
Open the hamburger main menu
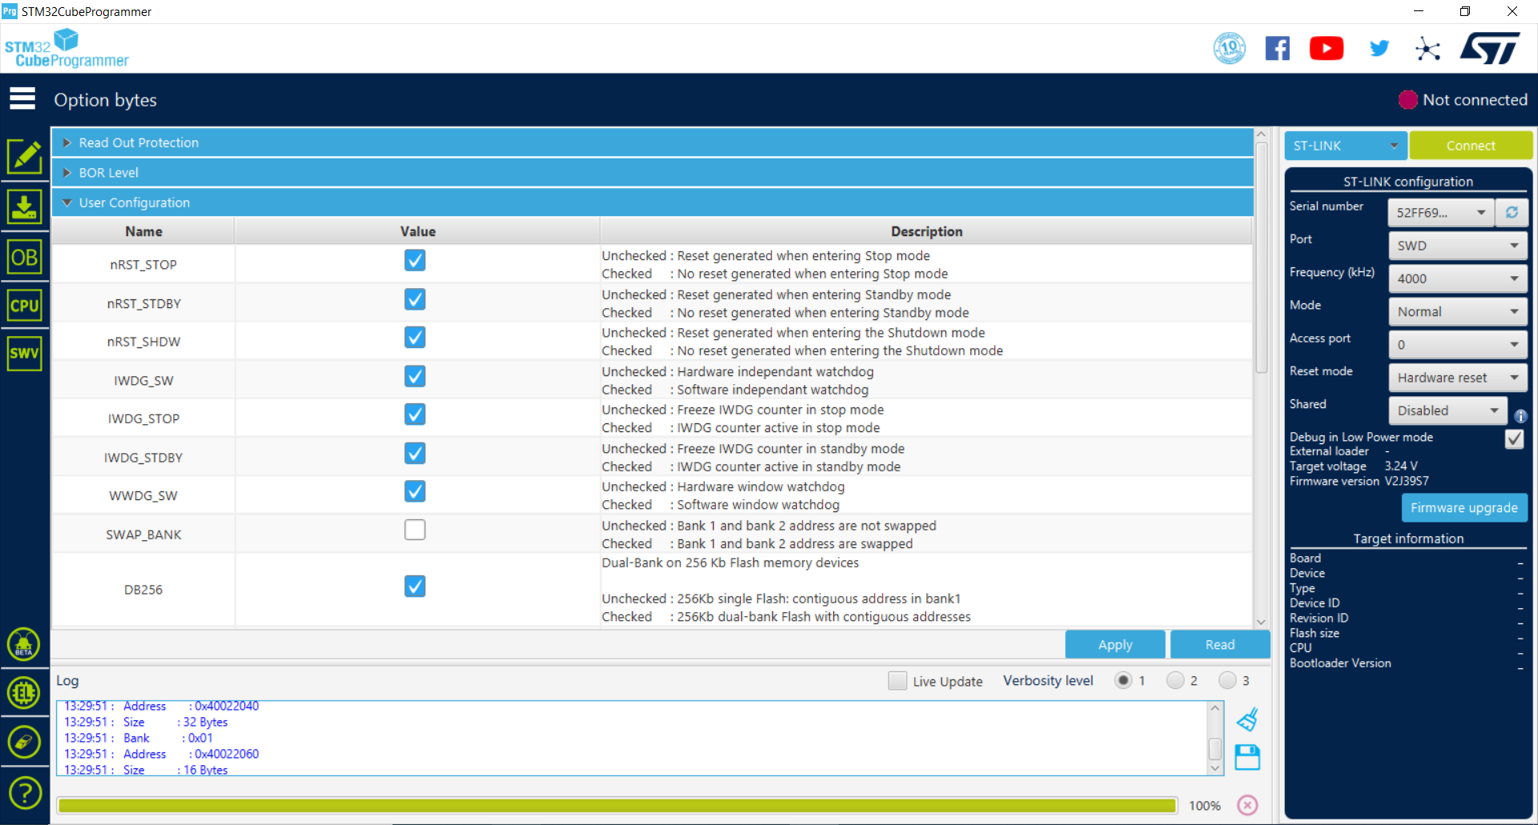[x=22, y=98]
